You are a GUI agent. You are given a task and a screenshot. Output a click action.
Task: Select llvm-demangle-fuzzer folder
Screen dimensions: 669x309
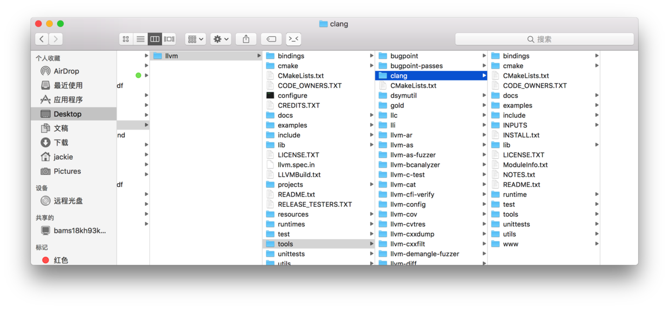point(431,254)
